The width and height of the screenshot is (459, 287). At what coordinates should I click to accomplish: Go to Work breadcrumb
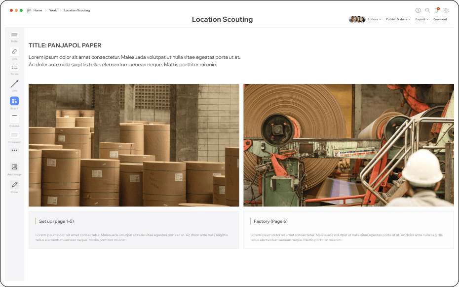[53, 10]
